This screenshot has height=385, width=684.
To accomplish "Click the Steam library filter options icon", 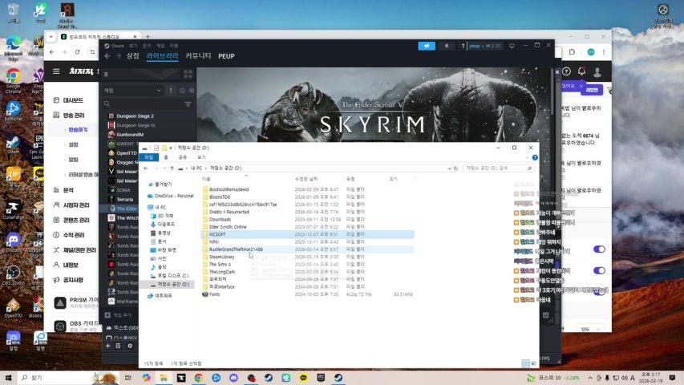I will [188, 104].
